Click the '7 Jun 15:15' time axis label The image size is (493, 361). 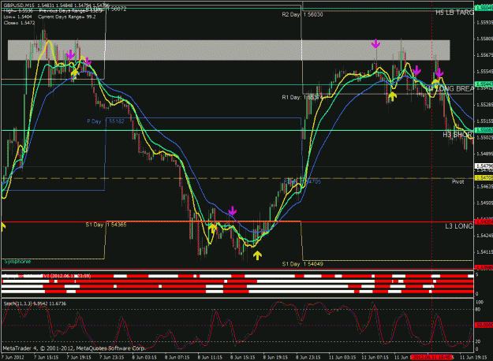tap(46, 358)
